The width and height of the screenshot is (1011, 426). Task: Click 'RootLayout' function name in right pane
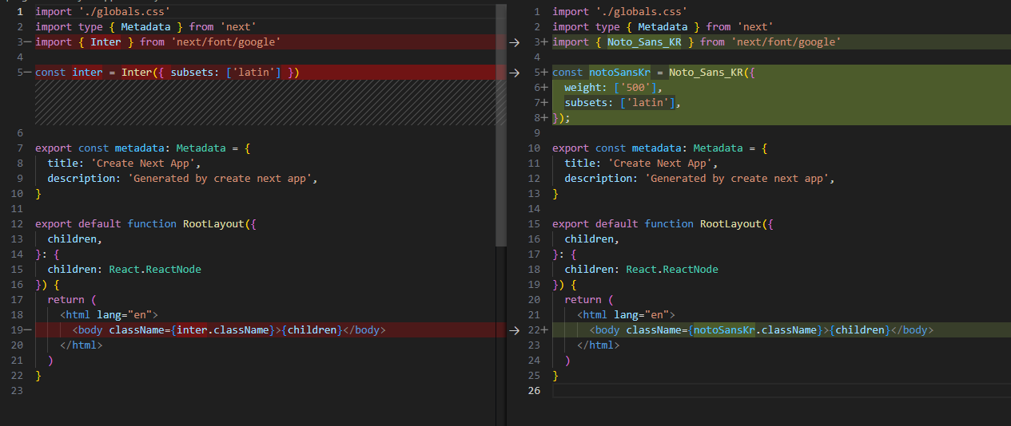tap(730, 224)
